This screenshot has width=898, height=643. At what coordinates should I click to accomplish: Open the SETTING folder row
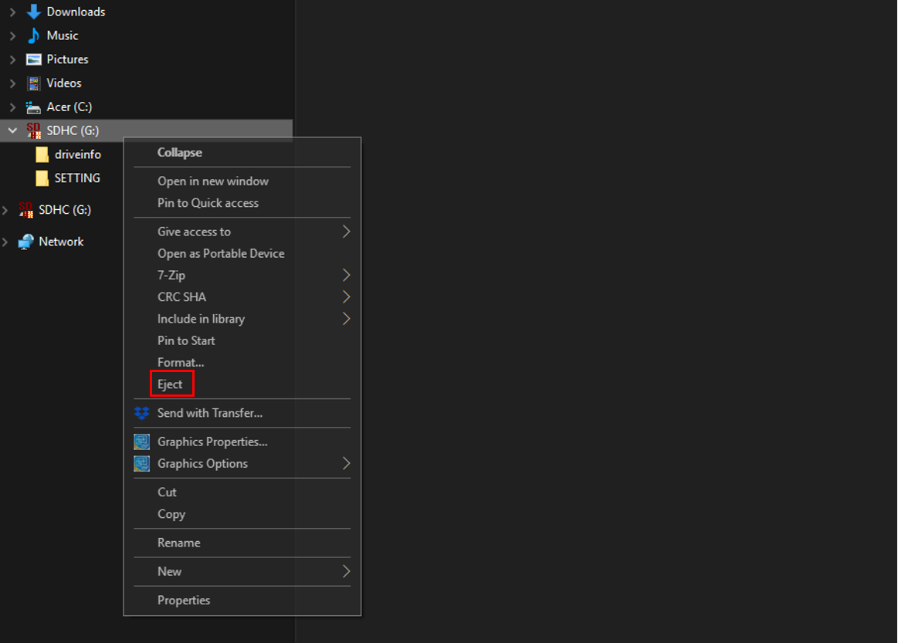(x=77, y=178)
